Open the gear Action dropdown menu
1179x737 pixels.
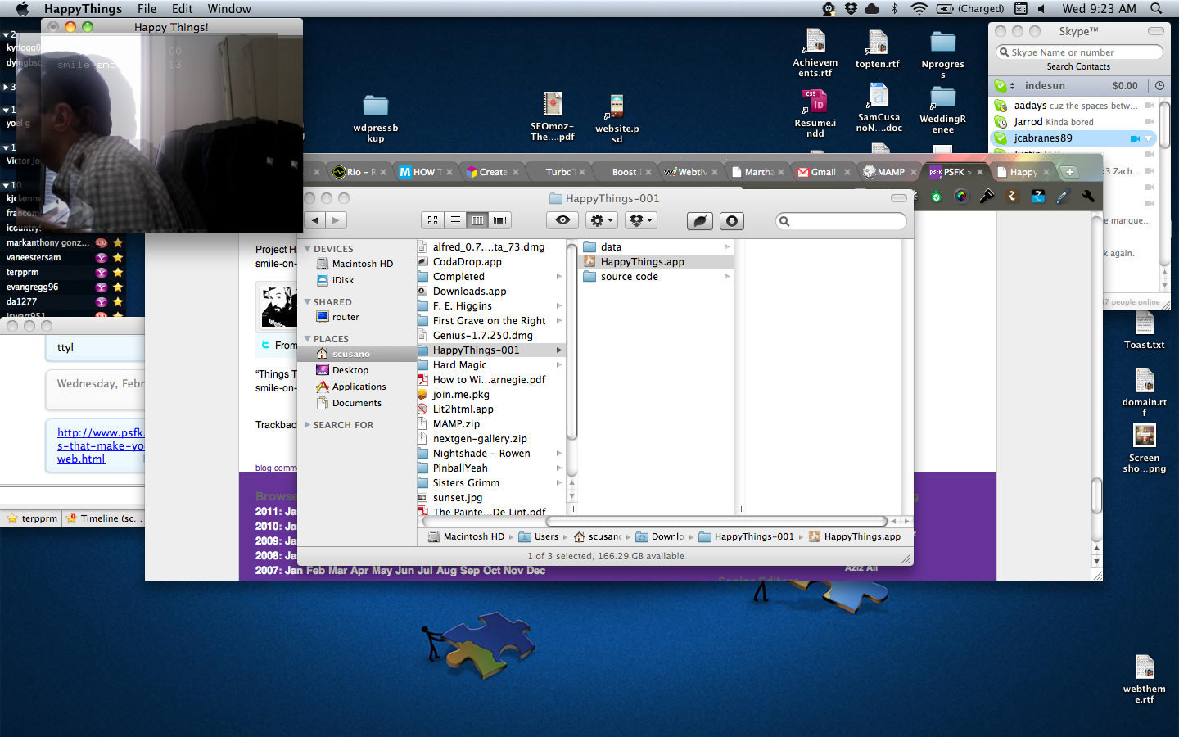click(602, 220)
